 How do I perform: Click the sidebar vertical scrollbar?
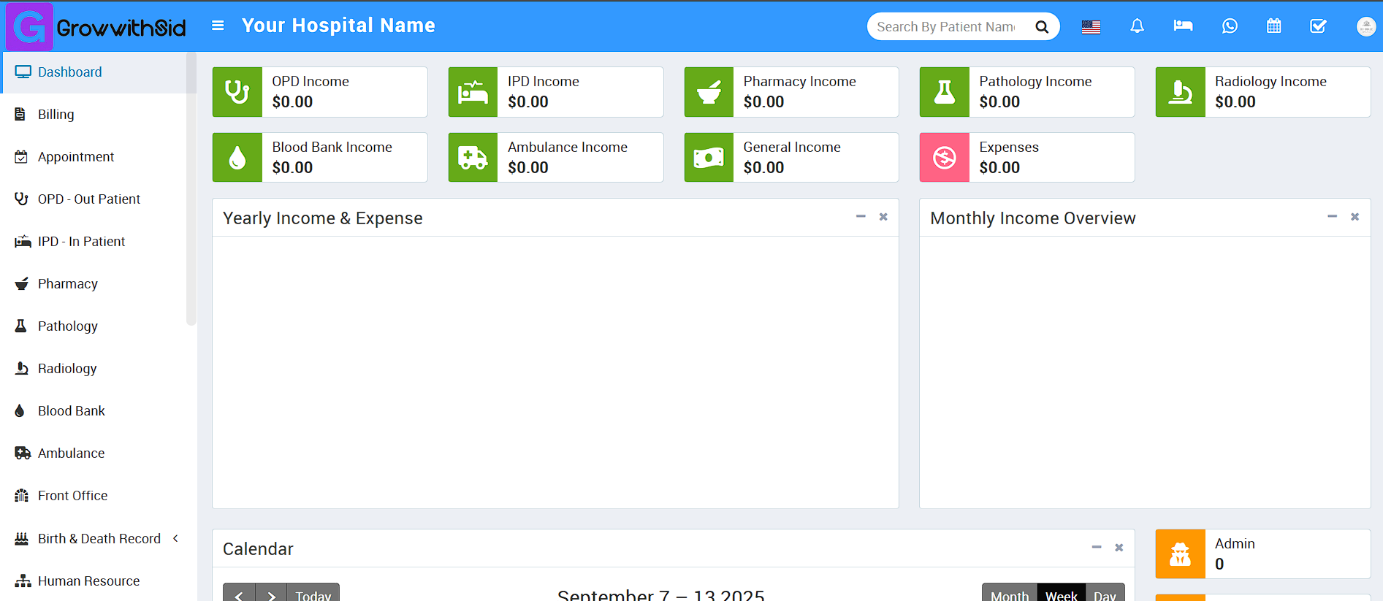pos(191,188)
